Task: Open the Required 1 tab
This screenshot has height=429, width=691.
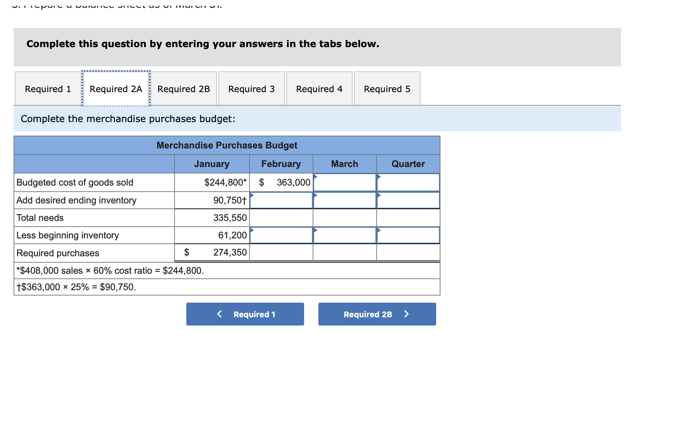Action: (x=48, y=89)
